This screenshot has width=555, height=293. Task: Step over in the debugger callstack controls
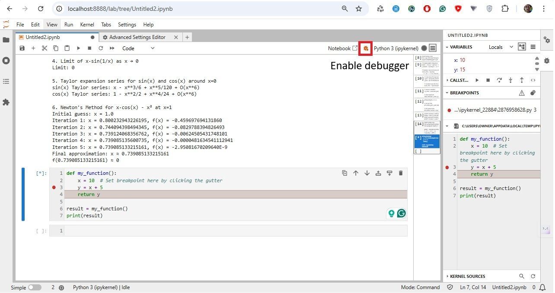pyautogui.click(x=499, y=80)
